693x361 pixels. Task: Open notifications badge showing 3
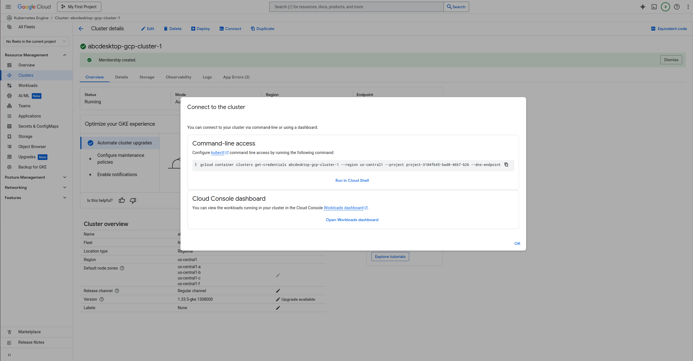tap(665, 7)
